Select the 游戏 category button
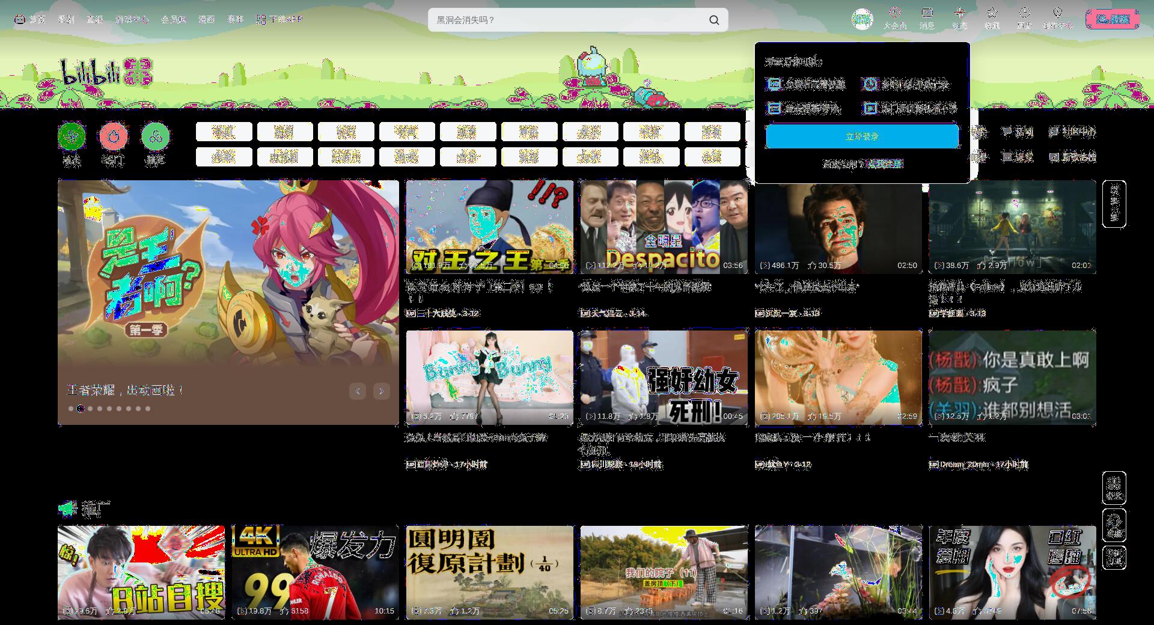1154x625 pixels. pyautogui.click(x=406, y=157)
